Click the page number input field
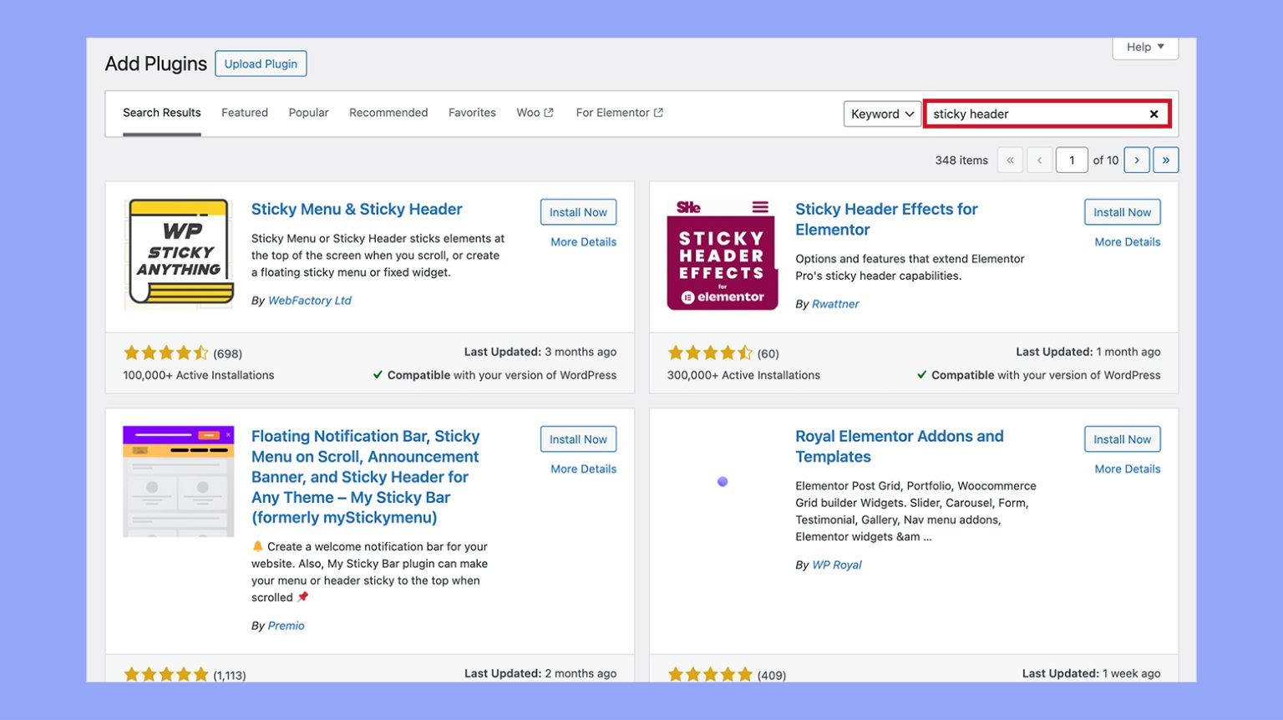The width and height of the screenshot is (1283, 720). (1072, 160)
